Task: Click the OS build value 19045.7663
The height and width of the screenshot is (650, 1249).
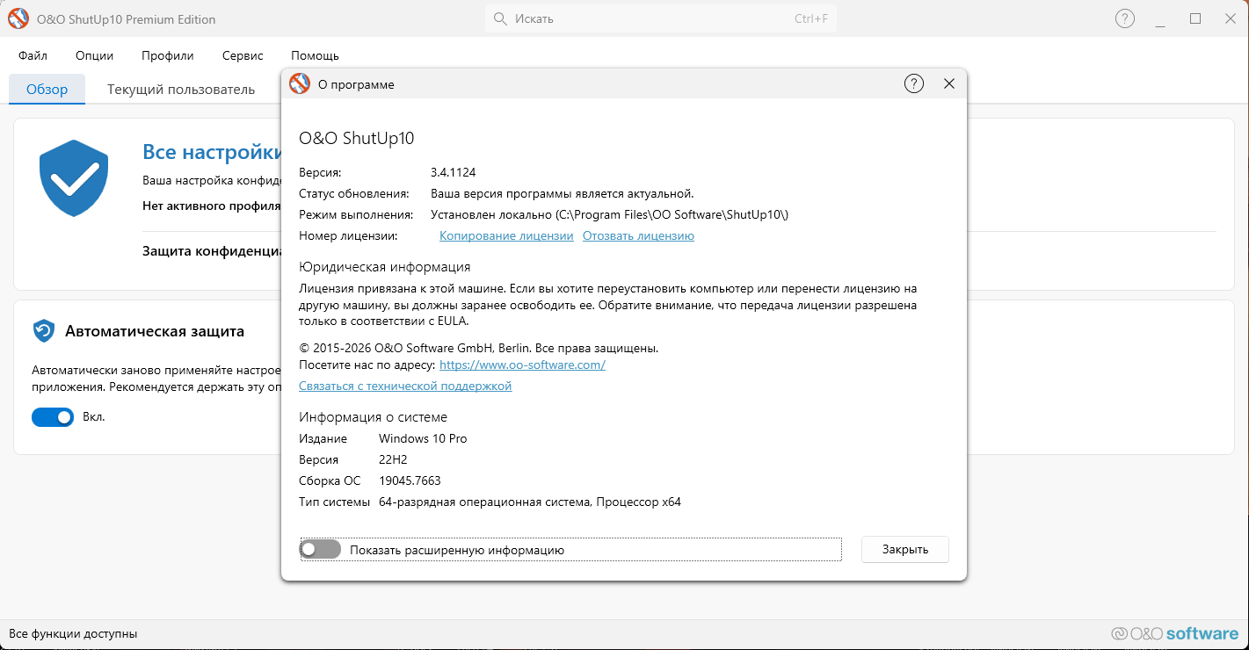Action: [410, 480]
